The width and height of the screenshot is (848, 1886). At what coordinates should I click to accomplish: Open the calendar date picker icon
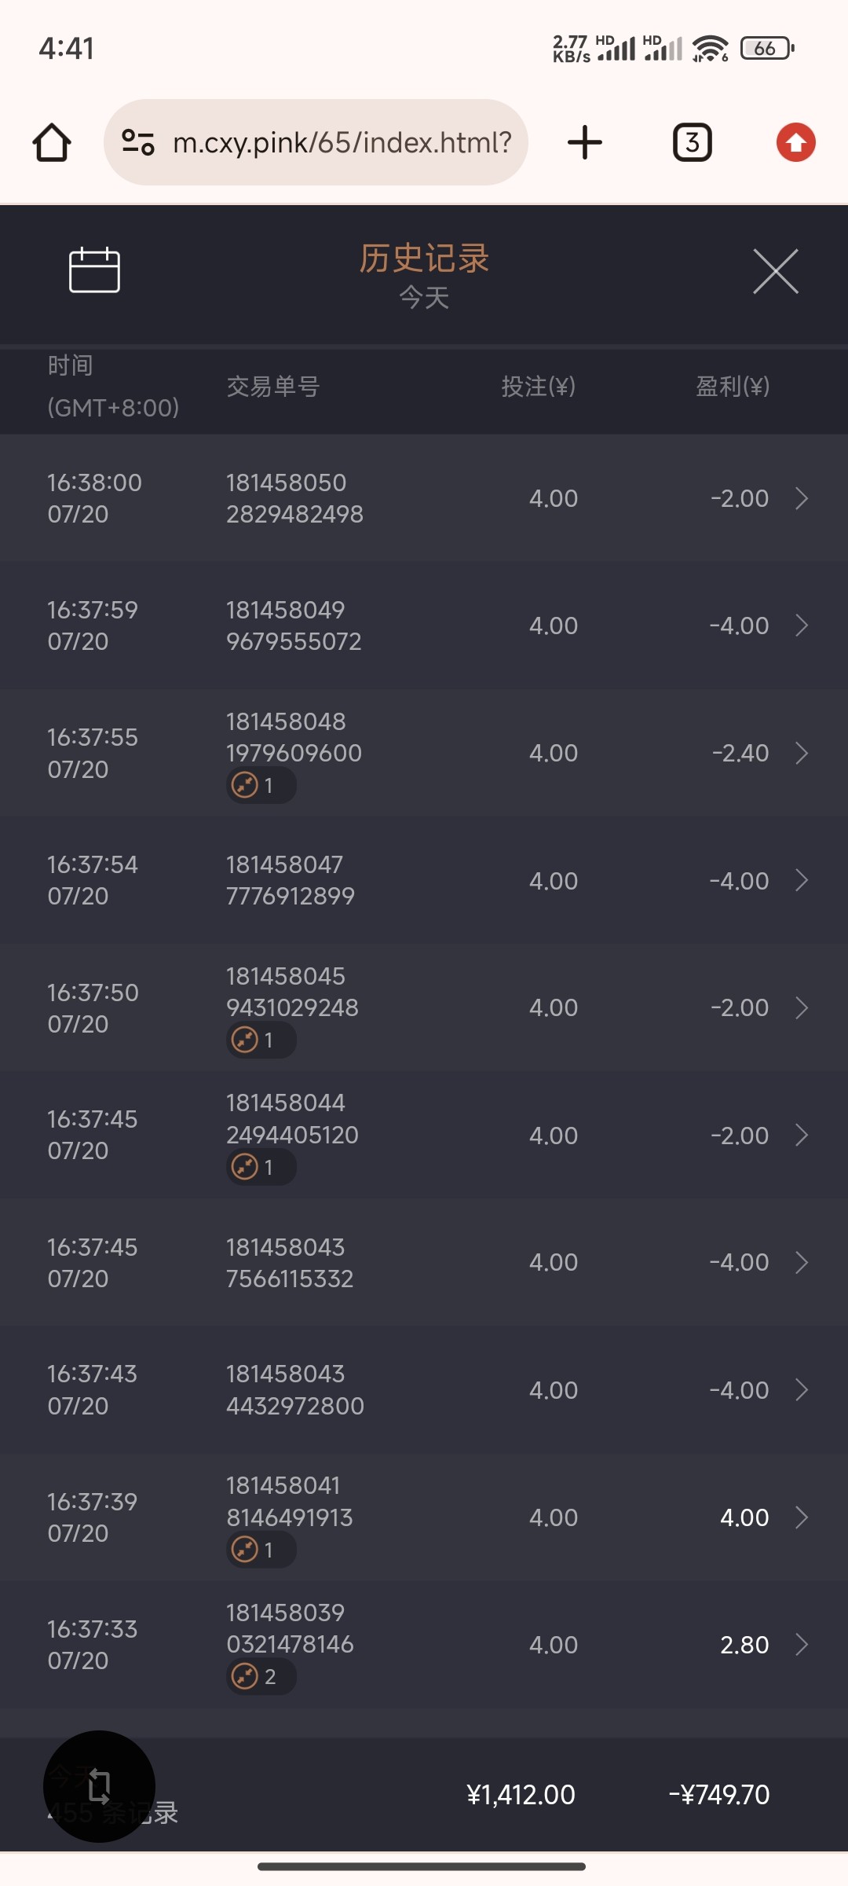coord(94,270)
